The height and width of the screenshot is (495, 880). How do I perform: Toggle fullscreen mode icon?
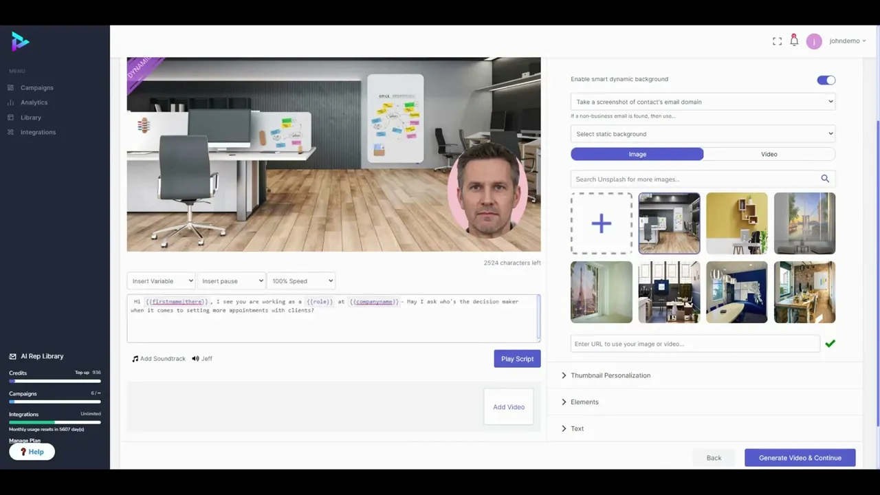tap(777, 41)
